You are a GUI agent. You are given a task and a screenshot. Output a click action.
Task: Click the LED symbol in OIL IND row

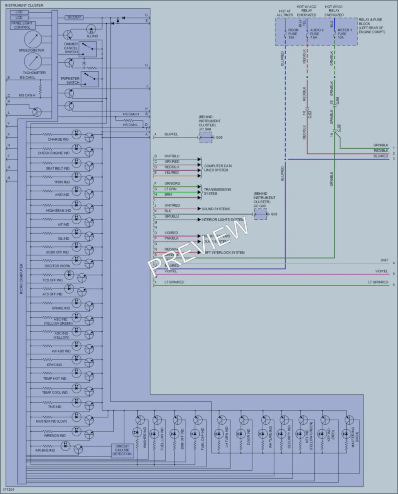(77, 233)
